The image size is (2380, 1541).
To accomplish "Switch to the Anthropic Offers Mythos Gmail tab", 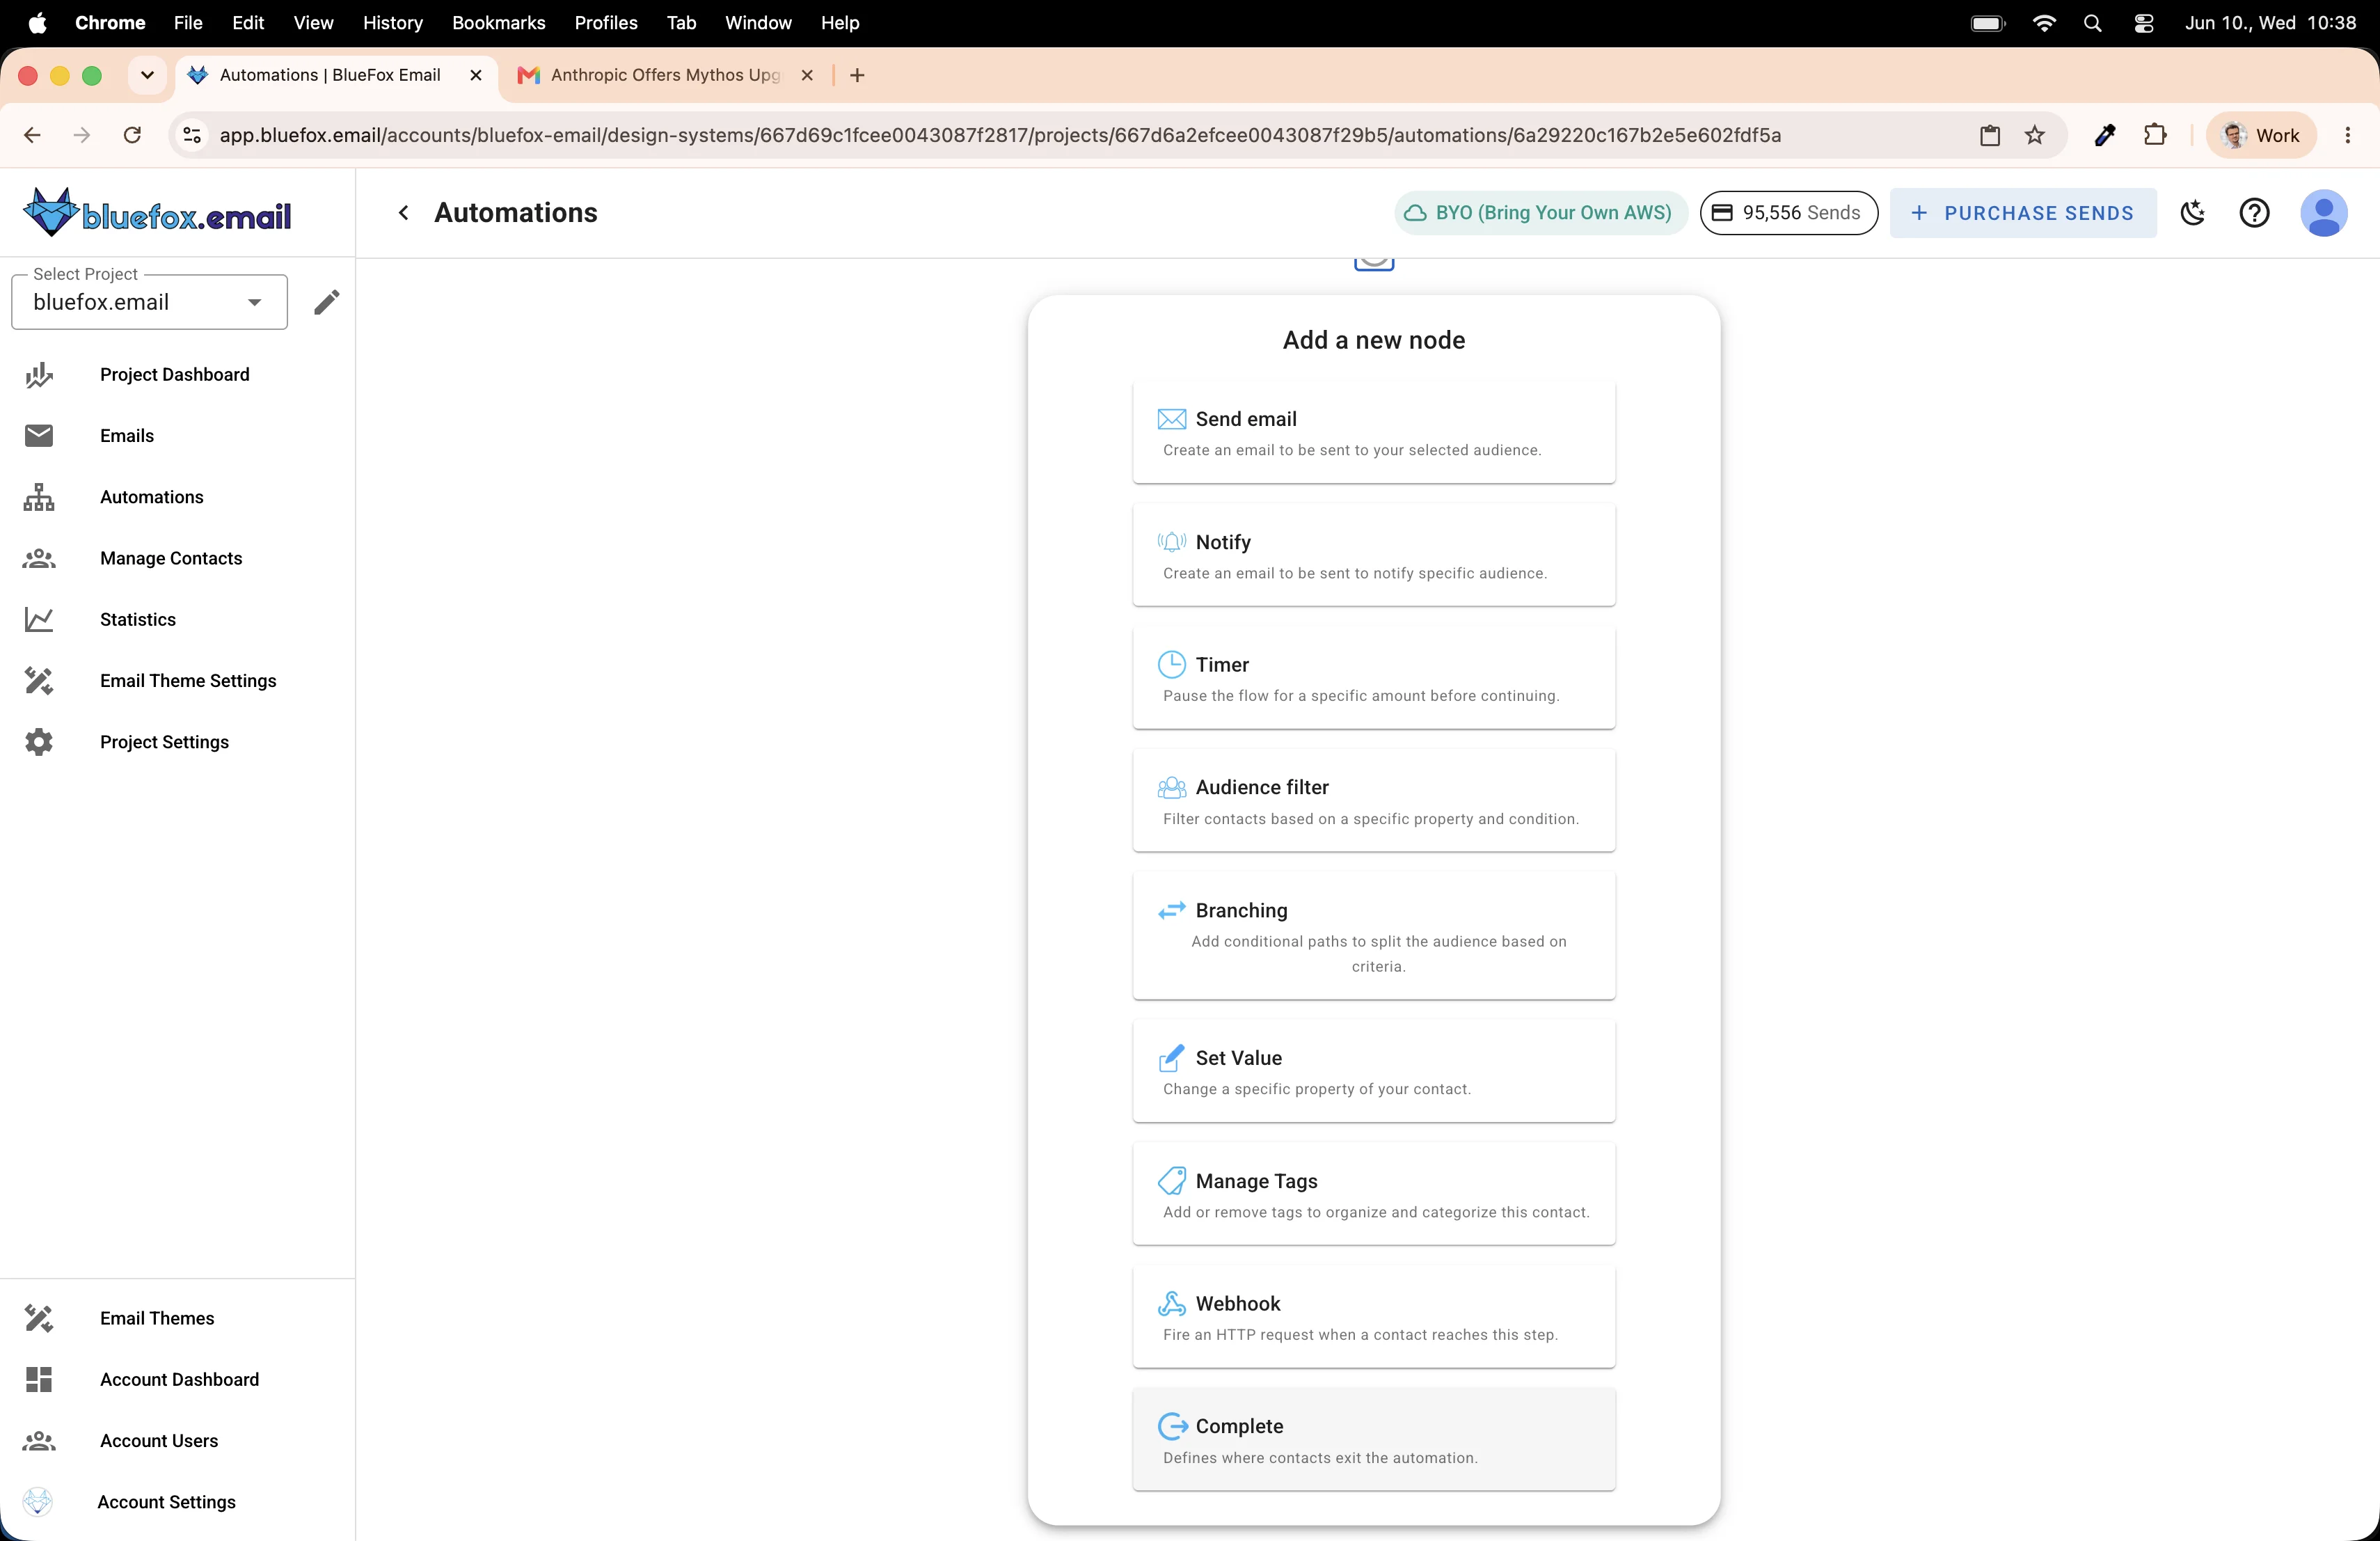I will (x=665, y=75).
